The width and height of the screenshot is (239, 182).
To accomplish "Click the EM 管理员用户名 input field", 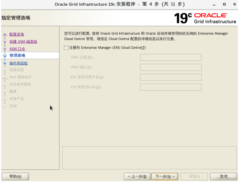I will point(171,77).
